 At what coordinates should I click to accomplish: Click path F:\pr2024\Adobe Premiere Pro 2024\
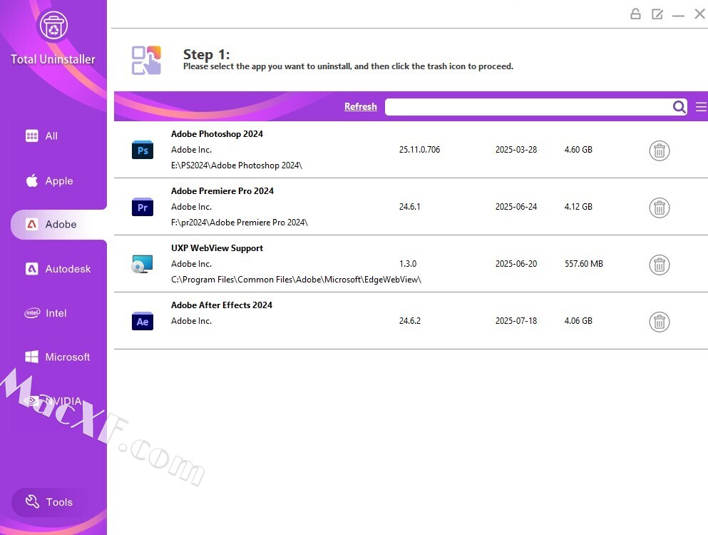click(240, 223)
